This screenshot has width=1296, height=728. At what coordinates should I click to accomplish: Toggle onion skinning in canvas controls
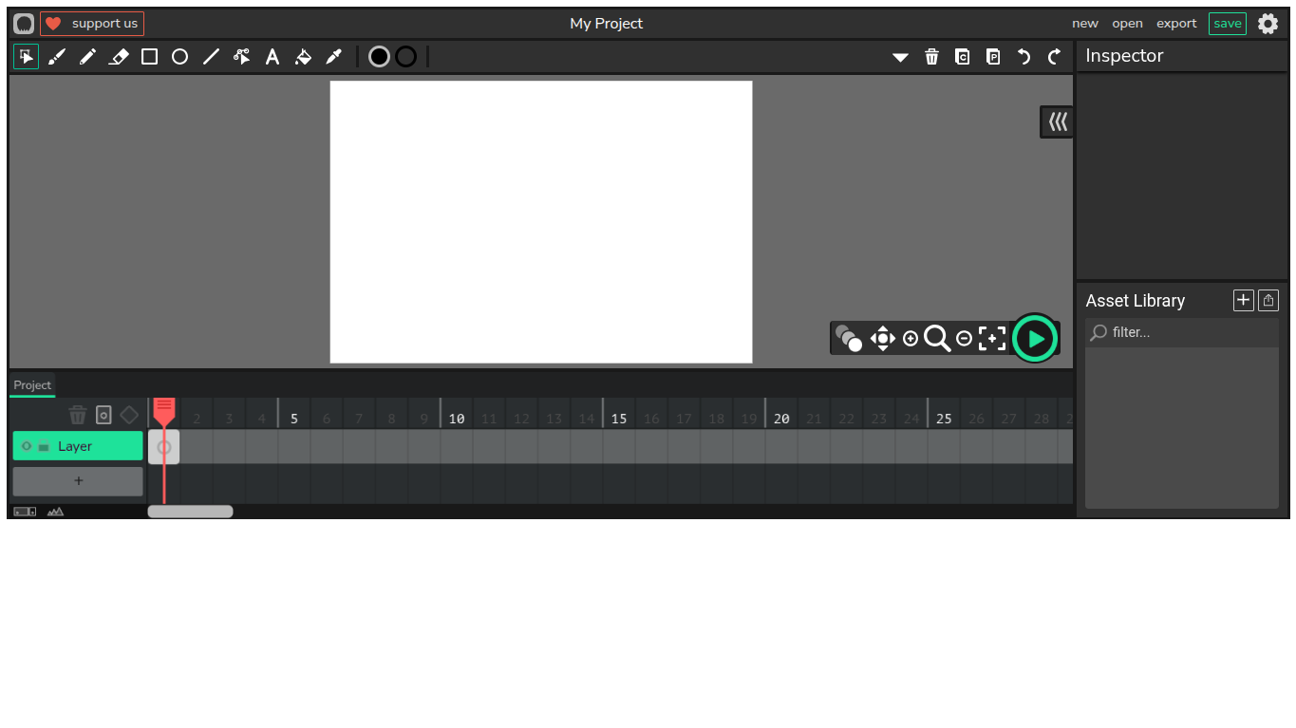[x=848, y=338]
